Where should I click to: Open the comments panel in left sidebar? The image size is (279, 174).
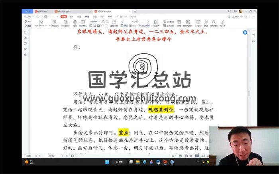click(25, 43)
